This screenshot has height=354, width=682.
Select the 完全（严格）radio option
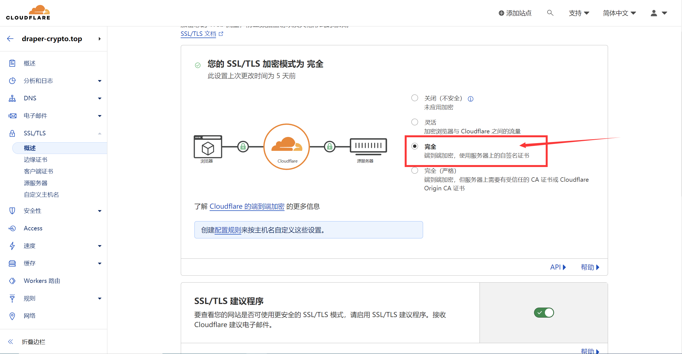[x=414, y=170]
